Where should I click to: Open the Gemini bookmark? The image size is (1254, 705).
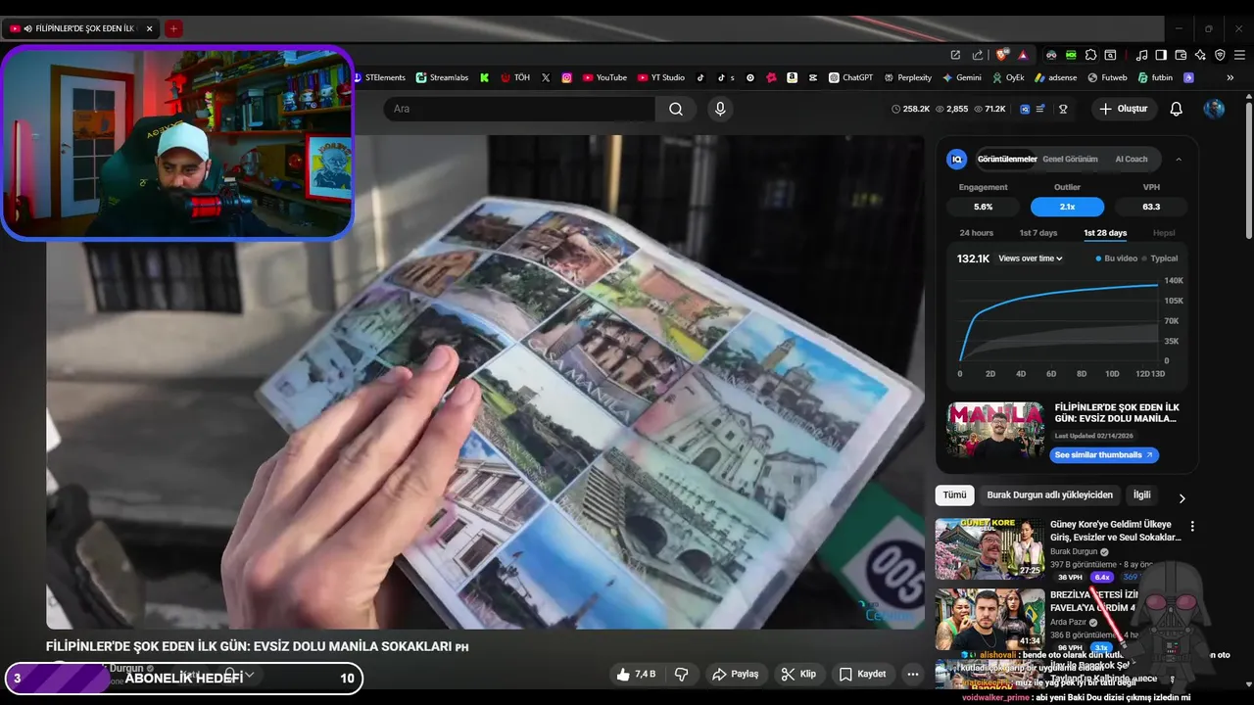[962, 77]
